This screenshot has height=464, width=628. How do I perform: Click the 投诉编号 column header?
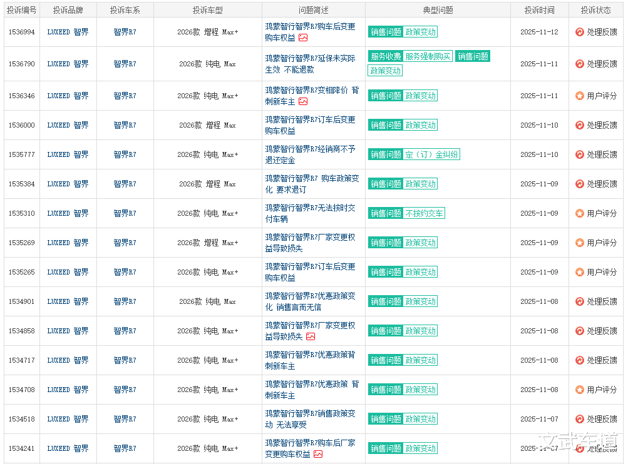point(22,11)
